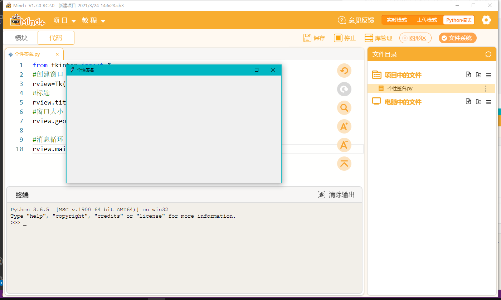
Task: Add new folder in 电脑中的文件
Action: coord(478,102)
